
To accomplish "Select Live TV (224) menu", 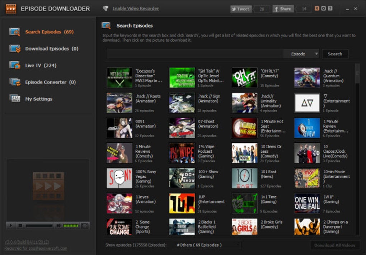I will coord(41,65).
